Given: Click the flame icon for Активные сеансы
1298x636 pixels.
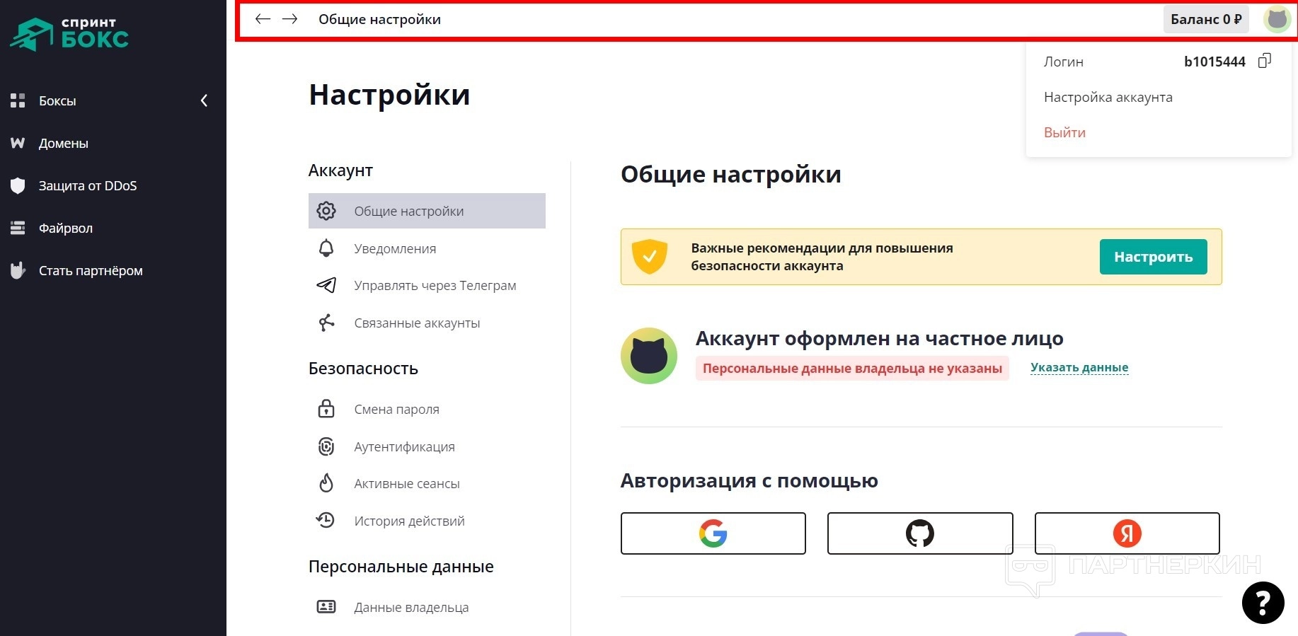Looking at the screenshot, I should point(326,483).
